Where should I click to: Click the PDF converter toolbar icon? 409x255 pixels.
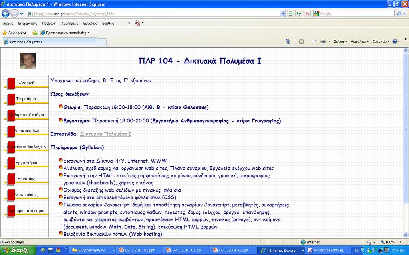click(x=137, y=23)
